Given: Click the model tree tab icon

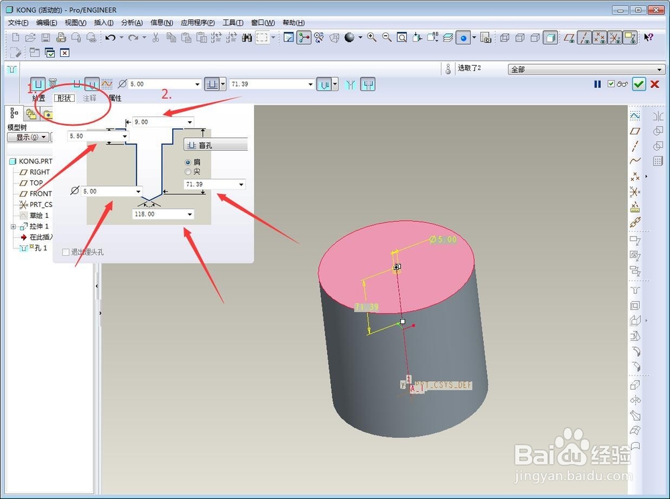Looking at the screenshot, I should (x=15, y=113).
